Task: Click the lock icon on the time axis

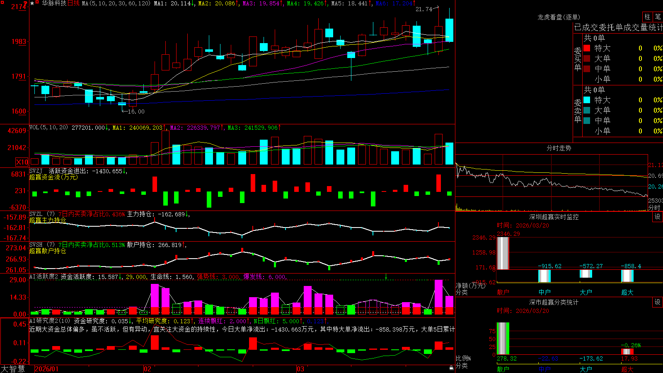Action: (452, 368)
